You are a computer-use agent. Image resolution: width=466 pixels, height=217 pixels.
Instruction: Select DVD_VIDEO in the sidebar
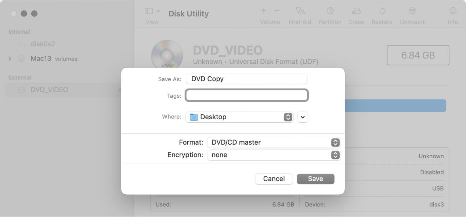[x=49, y=90]
